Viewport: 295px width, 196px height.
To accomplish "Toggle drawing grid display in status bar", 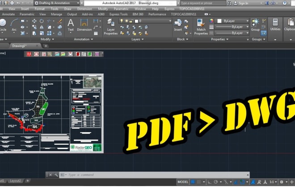I will point(193,182).
